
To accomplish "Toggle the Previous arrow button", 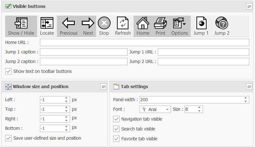I will (68, 26).
